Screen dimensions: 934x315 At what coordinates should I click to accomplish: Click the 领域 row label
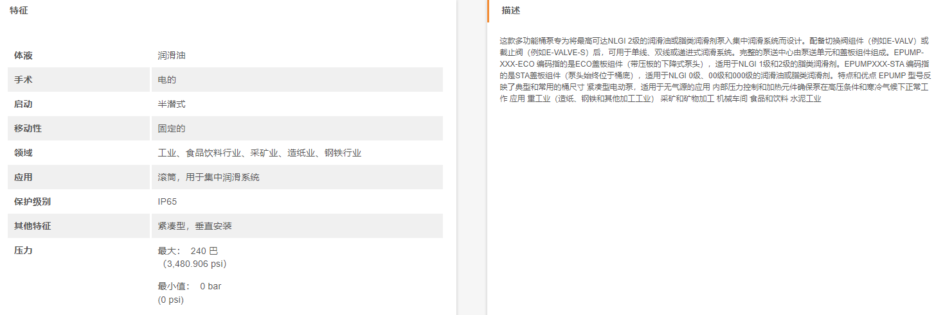pyautogui.click(x=23, y=153)
